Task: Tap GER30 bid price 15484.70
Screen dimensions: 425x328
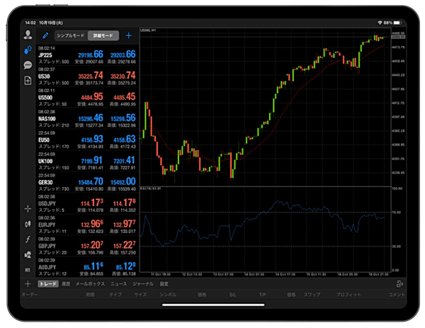Action: pos(91,181)
